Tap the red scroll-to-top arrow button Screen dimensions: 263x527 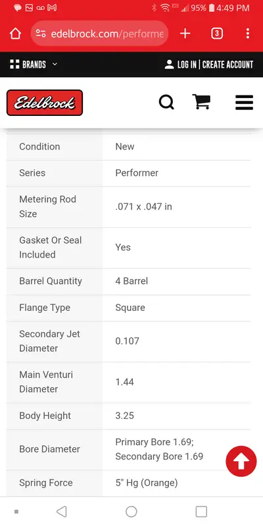pos(241,461)
